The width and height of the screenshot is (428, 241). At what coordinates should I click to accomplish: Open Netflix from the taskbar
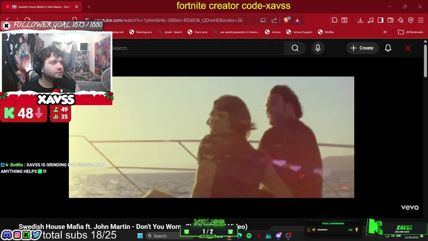pos(258,236)
